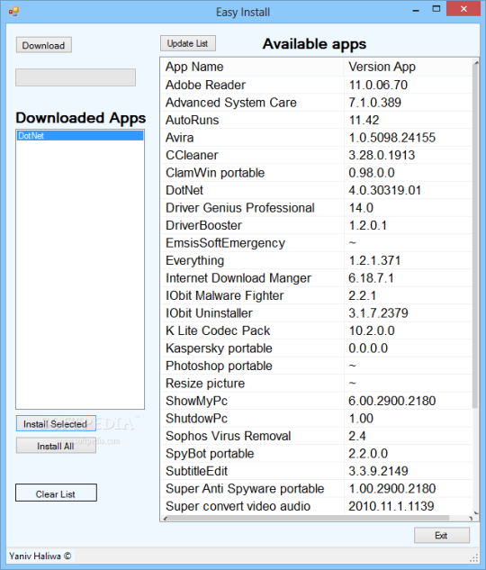Screen dimensions: 486x570
Task: Click the Exit button
Action: (442, 535)
